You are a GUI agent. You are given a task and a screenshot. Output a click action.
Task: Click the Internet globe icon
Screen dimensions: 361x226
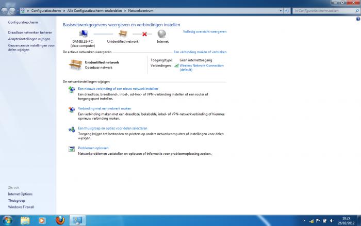pyautogui.click(x=162, y=34)
